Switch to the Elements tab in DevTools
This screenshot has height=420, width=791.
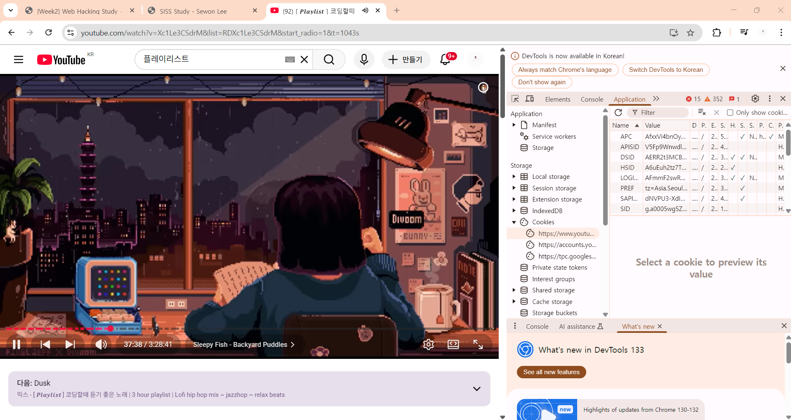coord(557,99)
